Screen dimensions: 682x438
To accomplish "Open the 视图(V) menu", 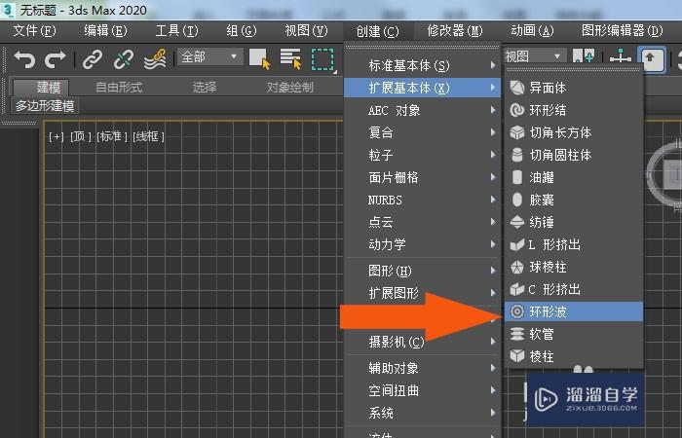I will pos(306,31).
